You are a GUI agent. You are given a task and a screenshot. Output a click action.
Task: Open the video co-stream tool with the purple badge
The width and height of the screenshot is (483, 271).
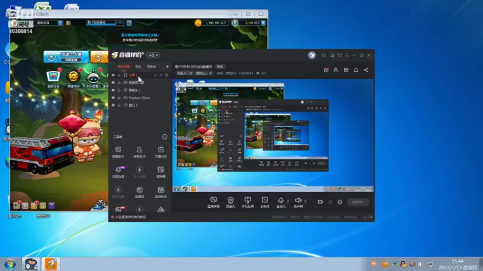pos(118,172)
